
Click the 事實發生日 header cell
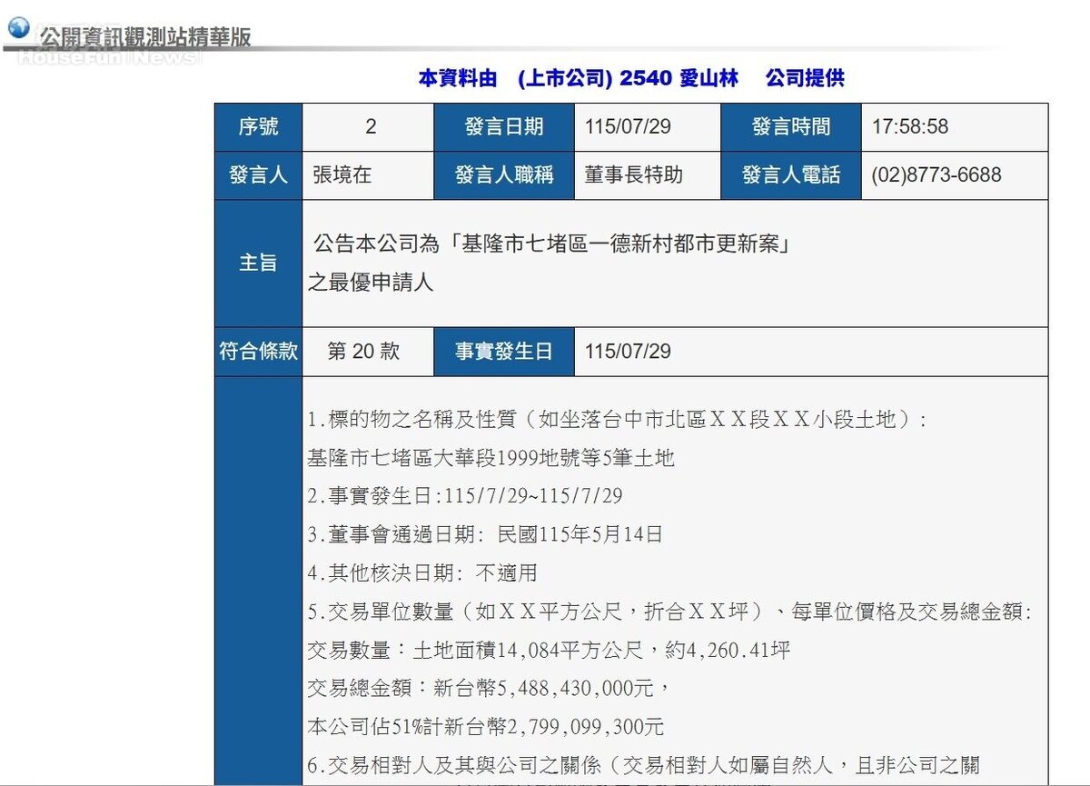pos(504,352)
